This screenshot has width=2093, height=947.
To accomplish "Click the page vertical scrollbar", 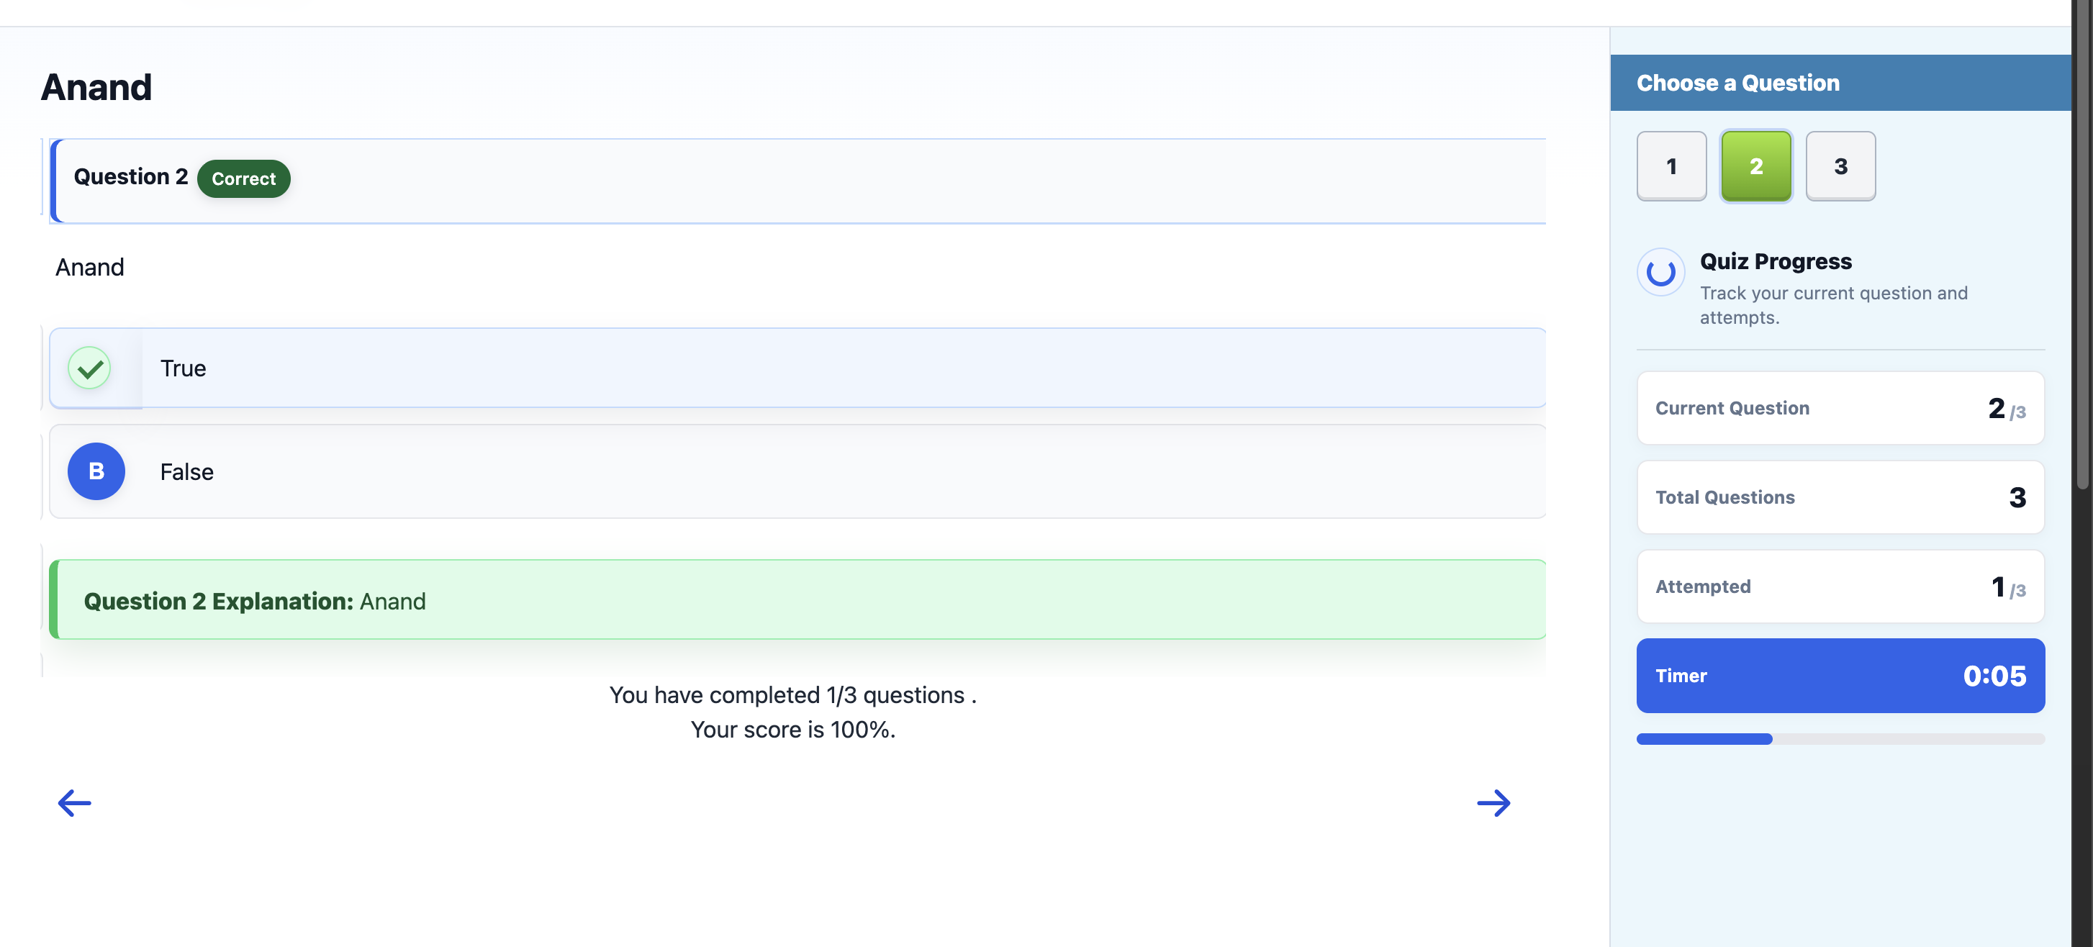I will [x=2081, y=244].
